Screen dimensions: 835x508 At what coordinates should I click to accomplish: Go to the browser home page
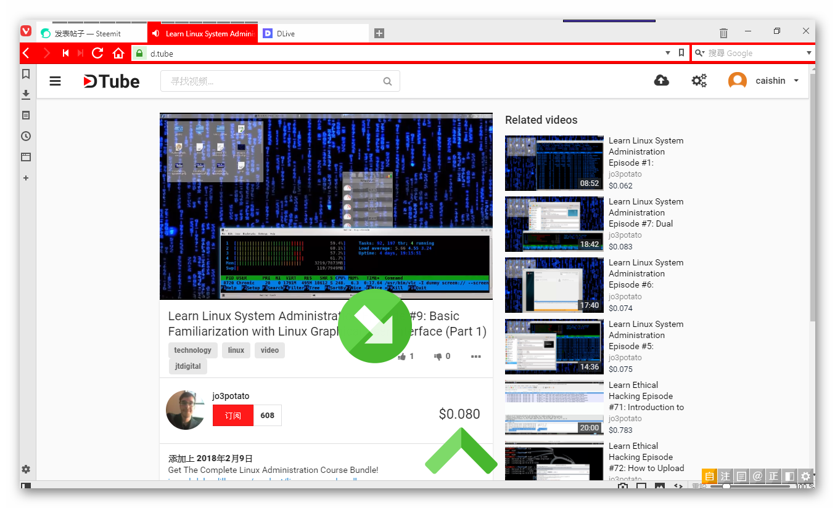[118, 54]
